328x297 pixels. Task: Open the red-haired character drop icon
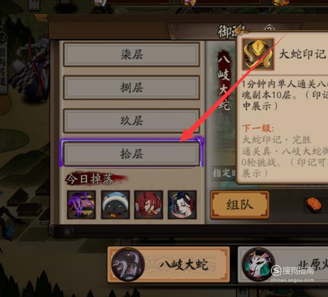pos(148,204)
